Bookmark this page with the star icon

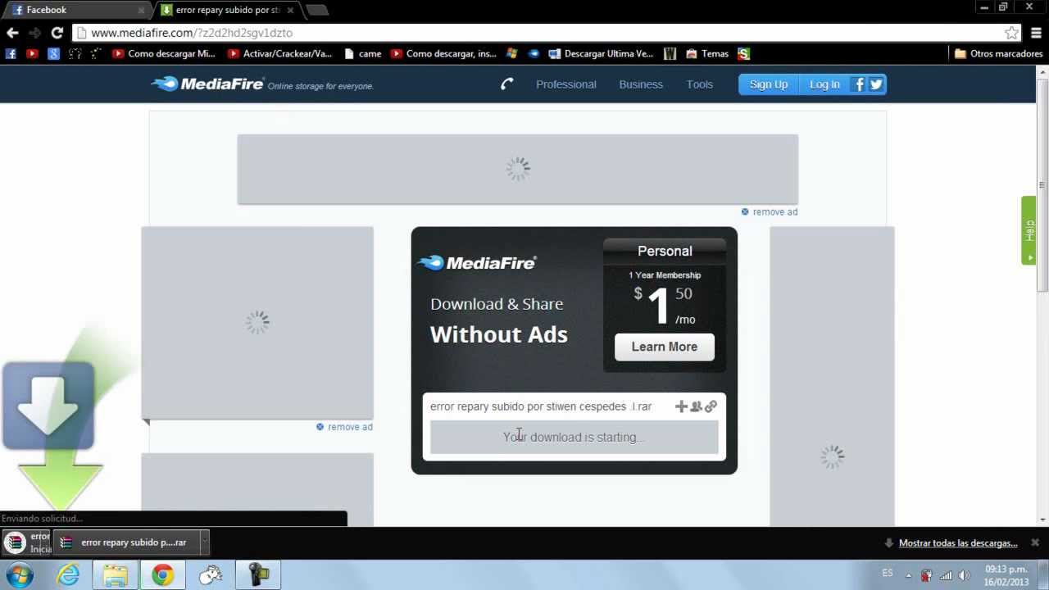1012,33
